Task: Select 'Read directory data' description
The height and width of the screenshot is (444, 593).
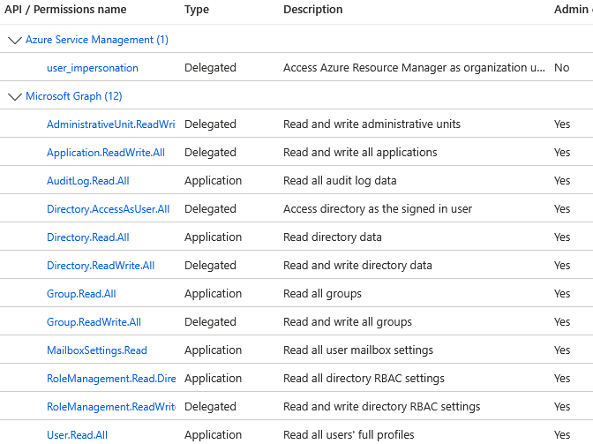Action: (333, 237)
